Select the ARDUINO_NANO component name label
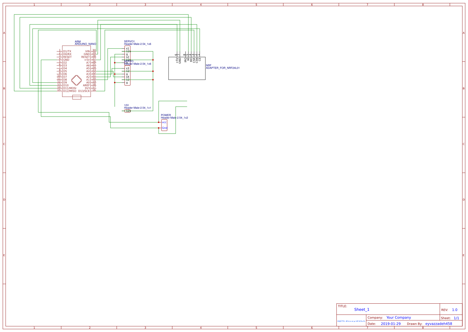The height and width of the screenshot is (332, 468). pos(85,44)
